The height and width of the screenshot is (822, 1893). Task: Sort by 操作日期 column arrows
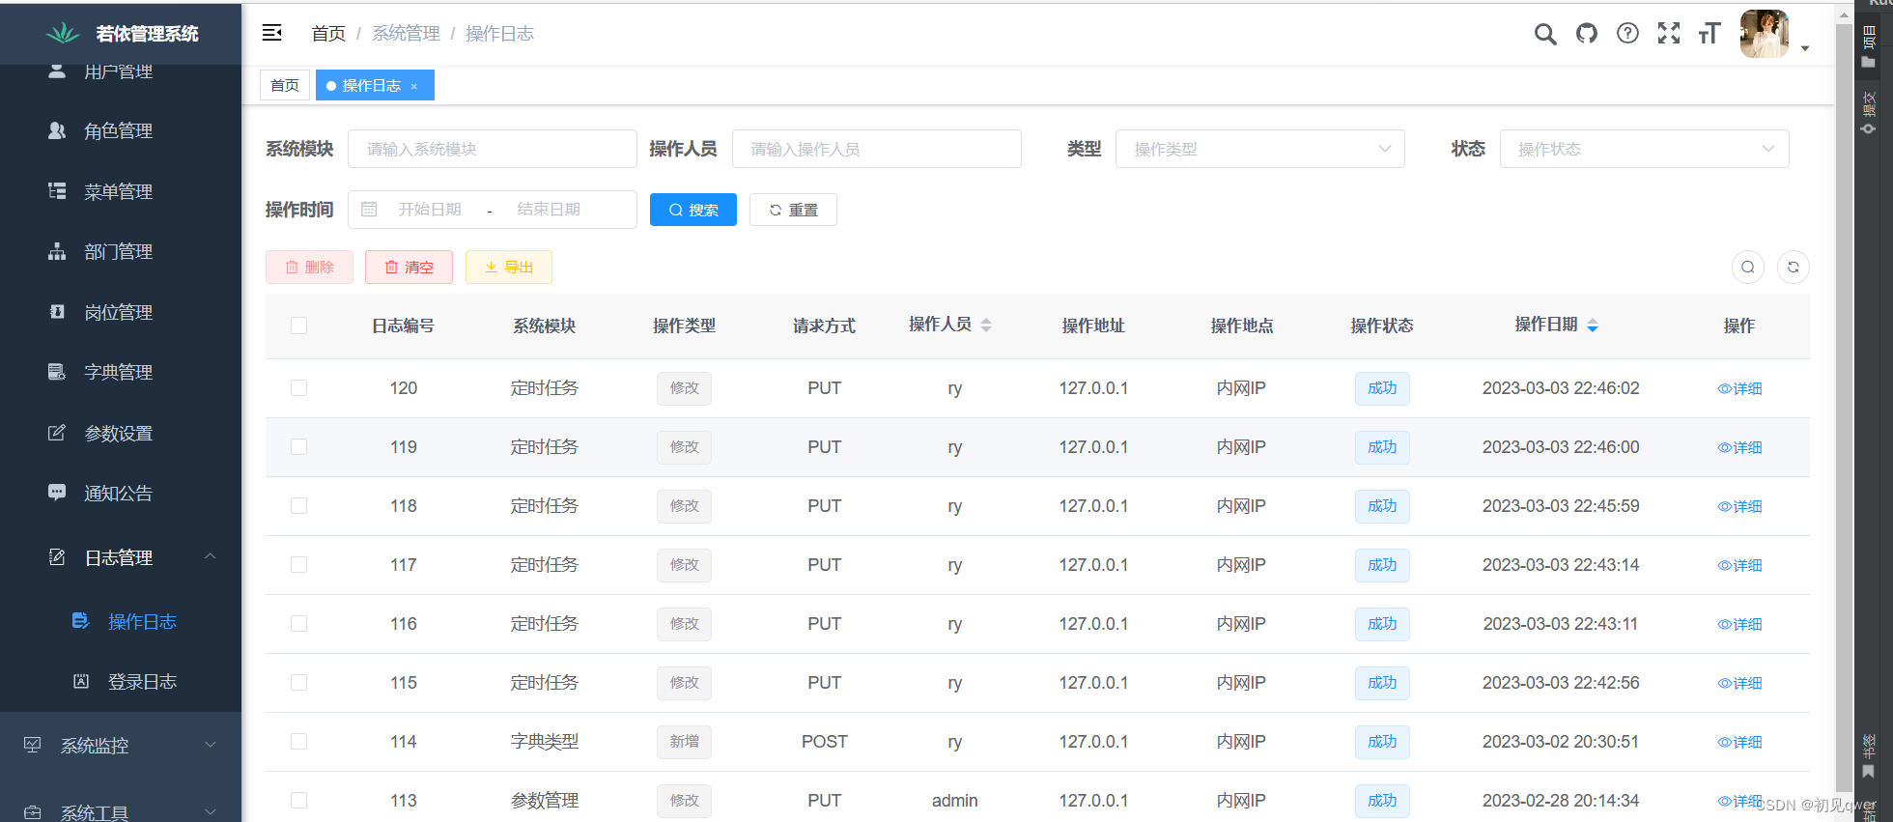pos(1593,326)
